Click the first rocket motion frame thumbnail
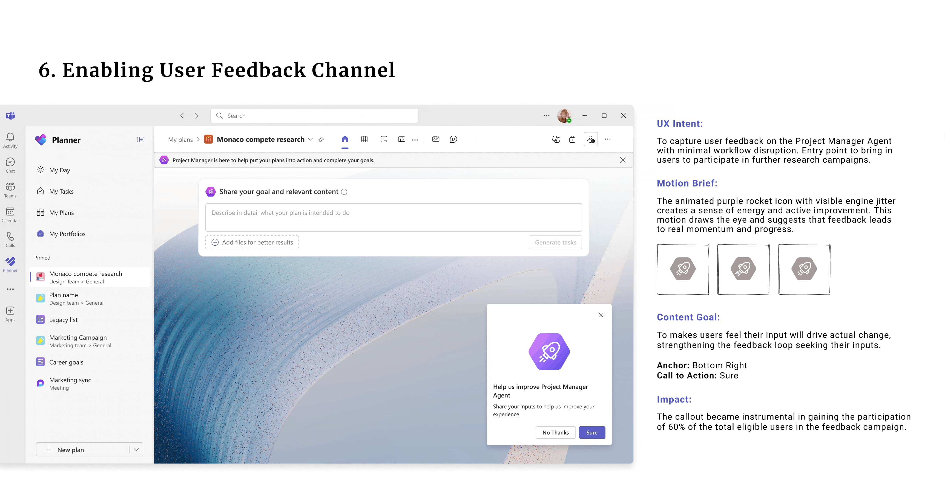This screenshot has width=945, height=504. pos(683,269)
